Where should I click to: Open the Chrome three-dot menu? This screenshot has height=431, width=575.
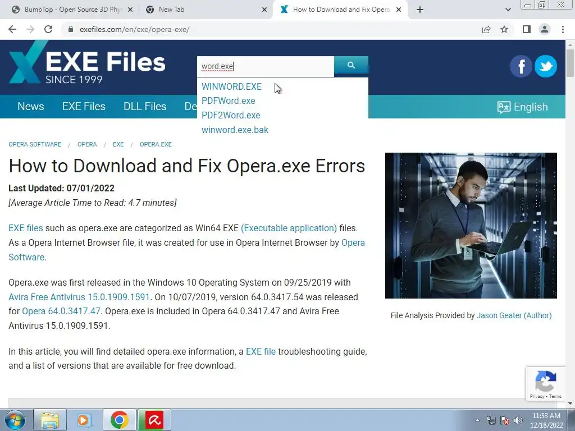point(563,29)
